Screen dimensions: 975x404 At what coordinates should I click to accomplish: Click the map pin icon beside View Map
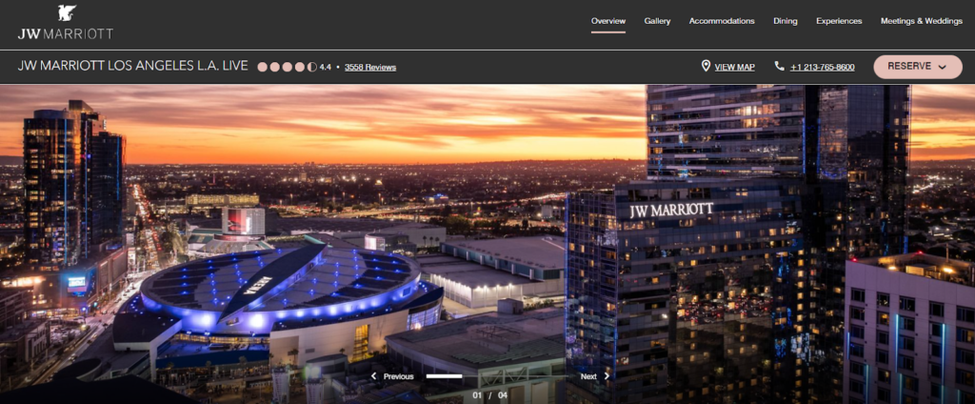[706, 66]
